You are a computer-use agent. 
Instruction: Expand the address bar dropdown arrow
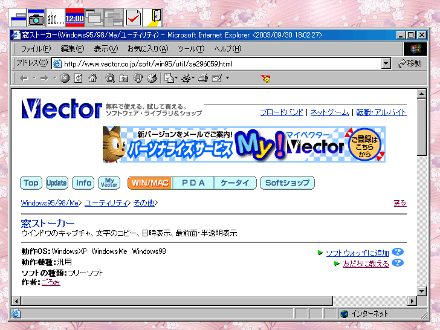tap(386, 63)
